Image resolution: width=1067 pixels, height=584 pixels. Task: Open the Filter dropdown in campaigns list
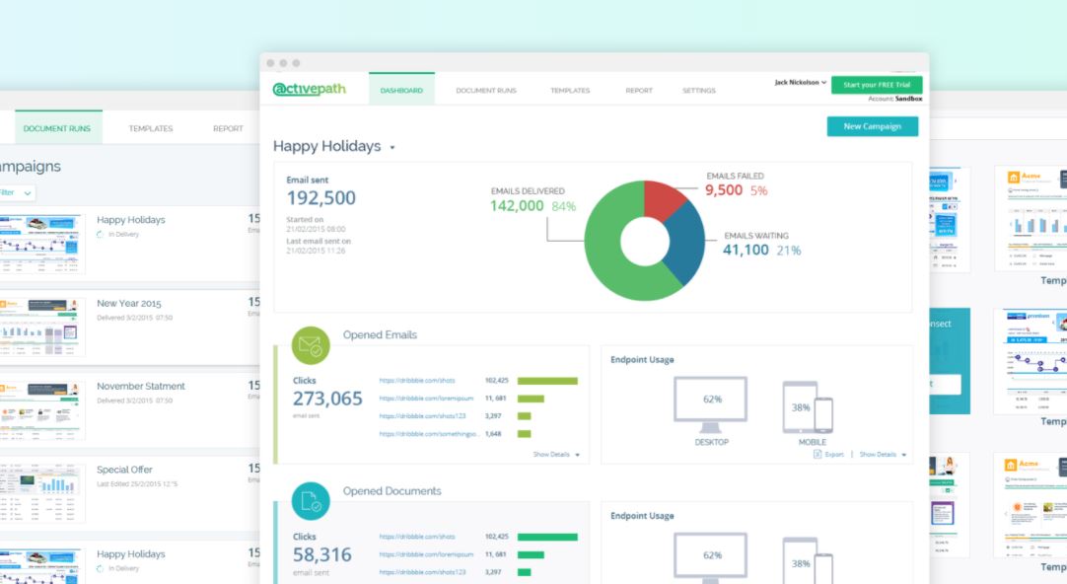(x=20, y=192)
